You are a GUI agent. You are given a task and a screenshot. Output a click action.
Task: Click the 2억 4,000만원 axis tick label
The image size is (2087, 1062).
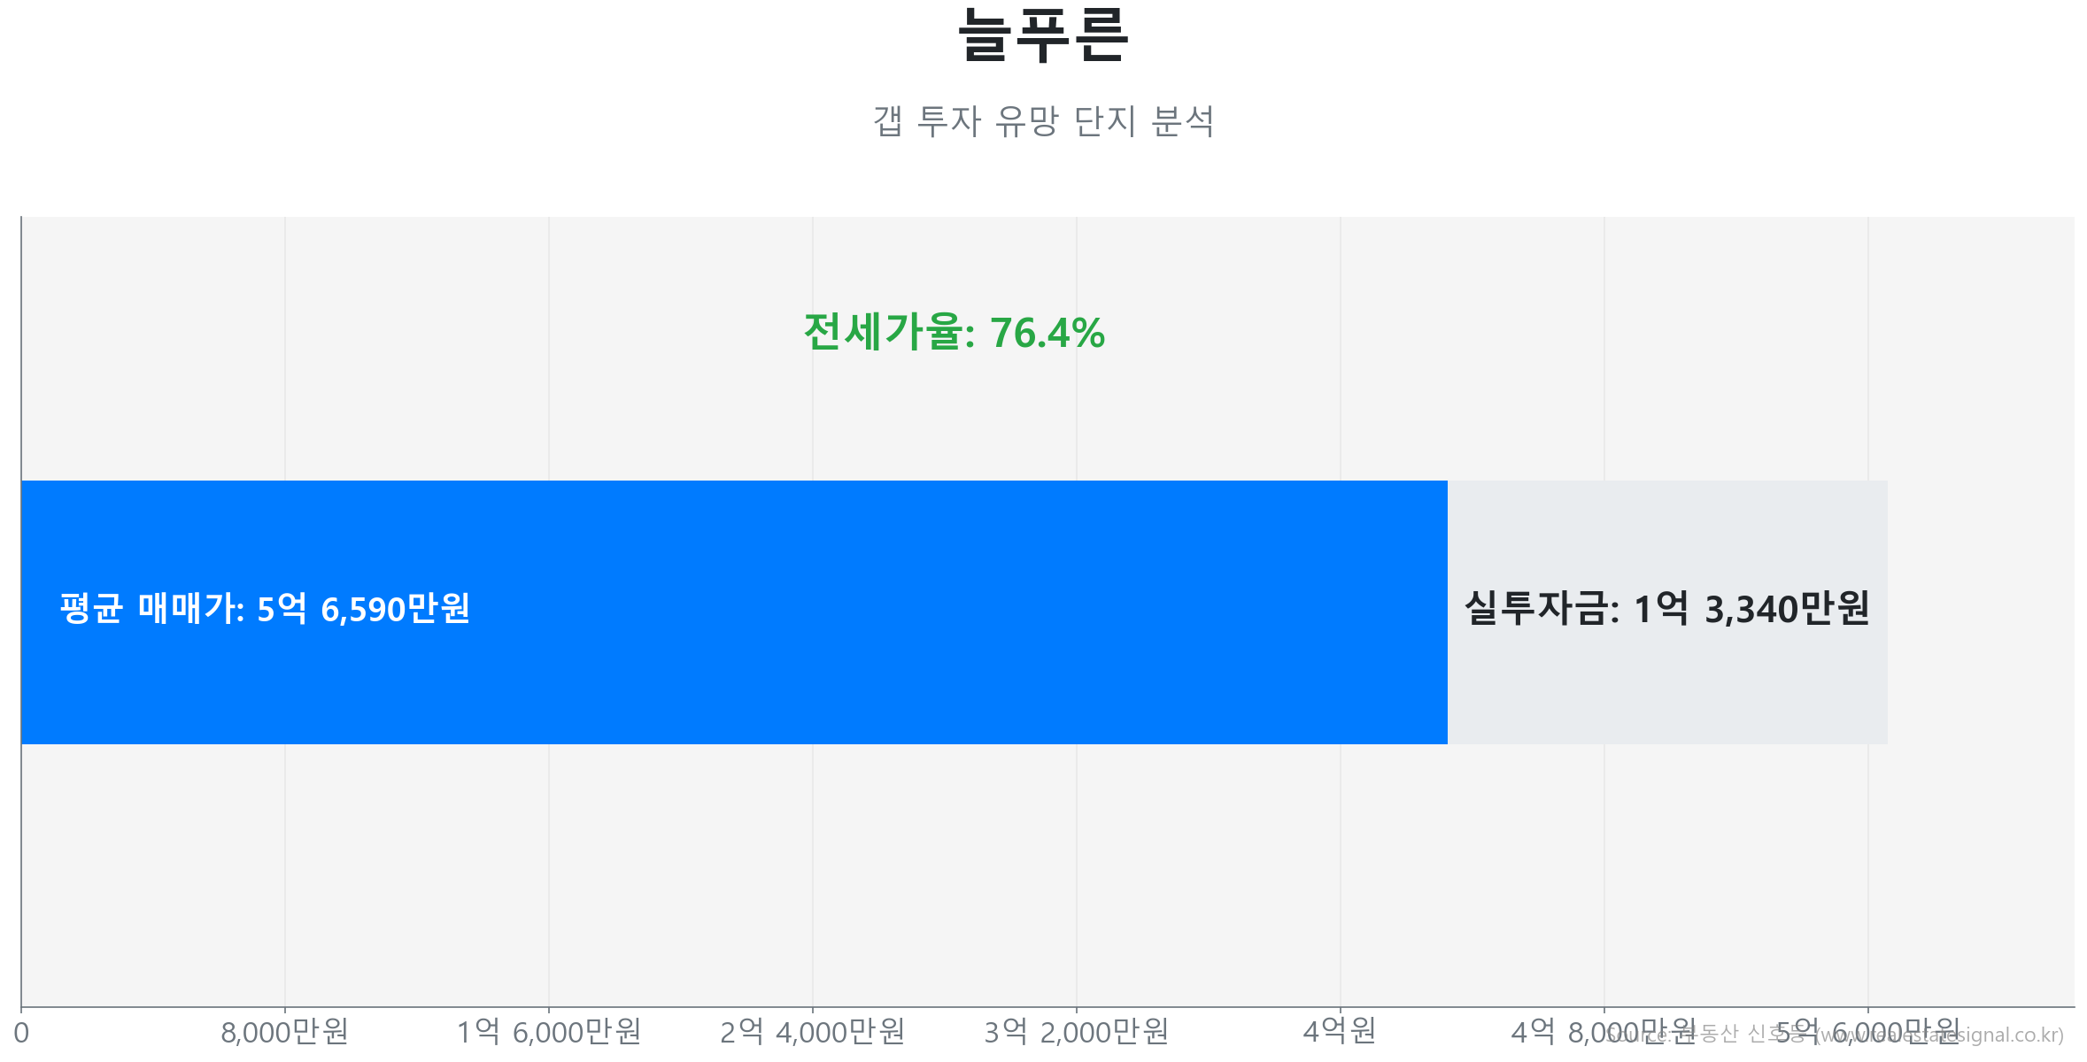pyautogui.click(x=812, y=1032)
